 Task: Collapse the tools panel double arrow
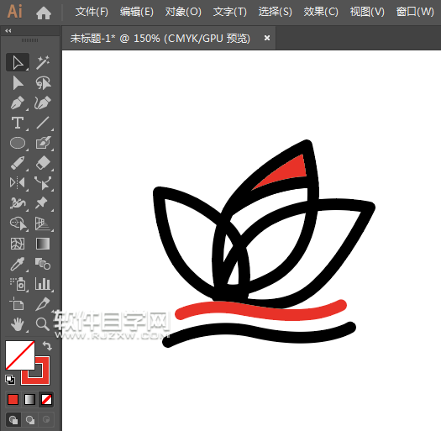[x=8, y=30]
